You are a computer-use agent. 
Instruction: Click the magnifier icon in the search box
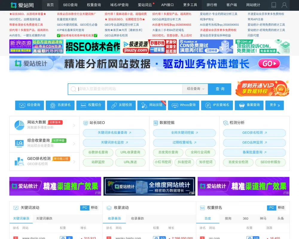(74, 89)
